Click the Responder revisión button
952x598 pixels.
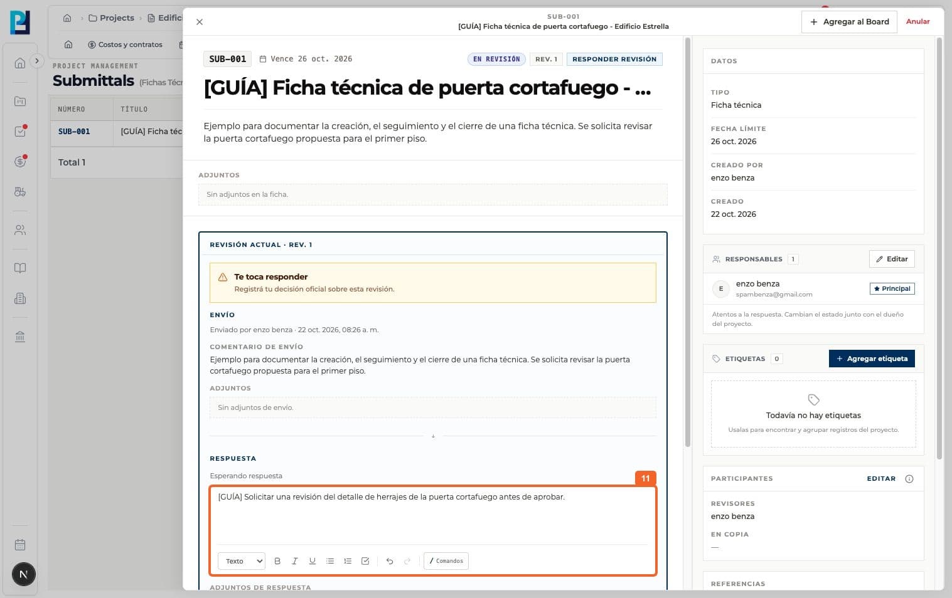[614, 59]
